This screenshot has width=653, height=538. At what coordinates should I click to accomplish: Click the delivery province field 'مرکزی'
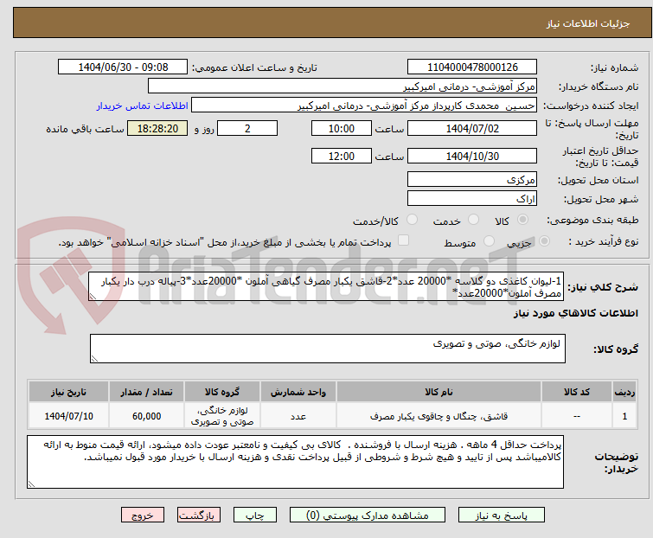(472, 179)
